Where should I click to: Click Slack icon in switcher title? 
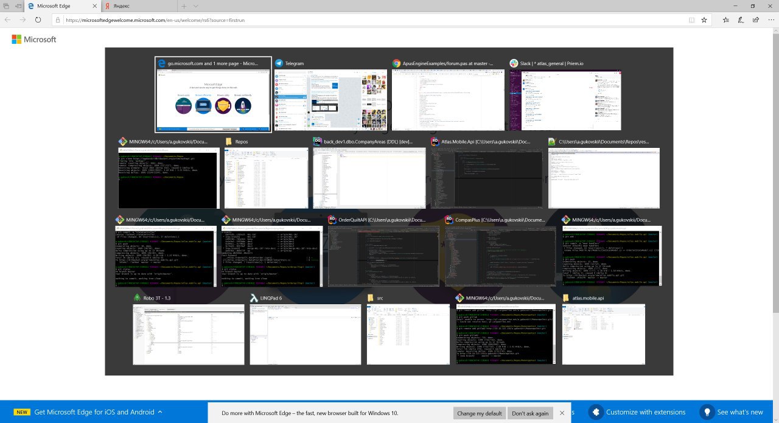pyautogui.click(x=514, y=63)
